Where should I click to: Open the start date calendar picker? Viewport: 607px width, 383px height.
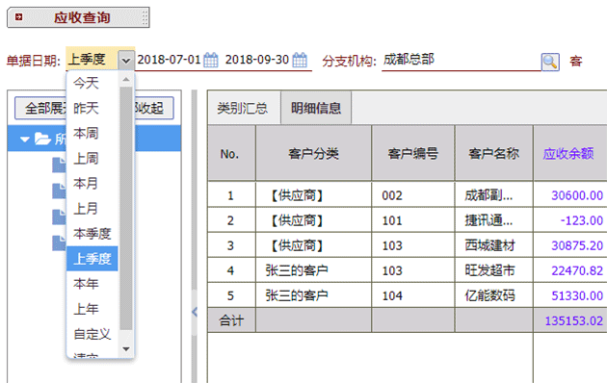tap(211, 60)
